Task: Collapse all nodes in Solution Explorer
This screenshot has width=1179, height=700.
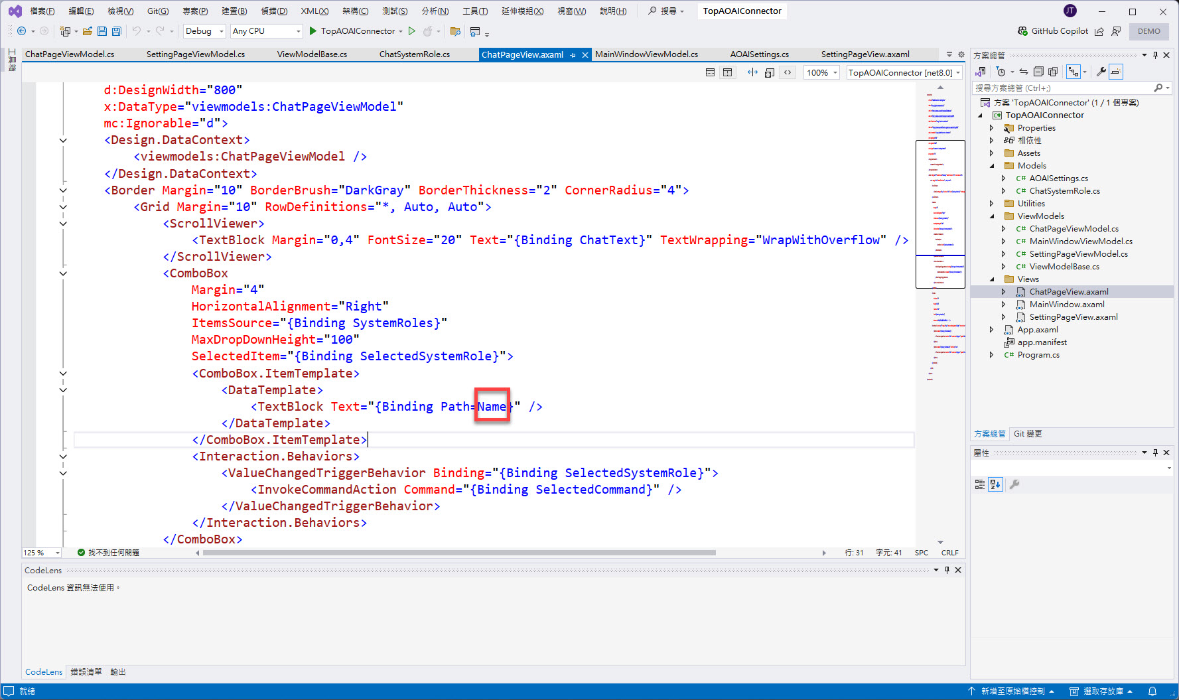Action: coord(1038,72)
